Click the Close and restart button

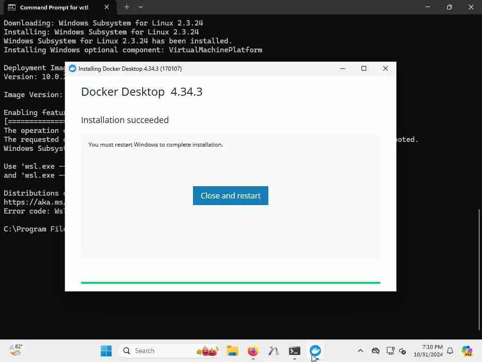click(x=231, y=196)
